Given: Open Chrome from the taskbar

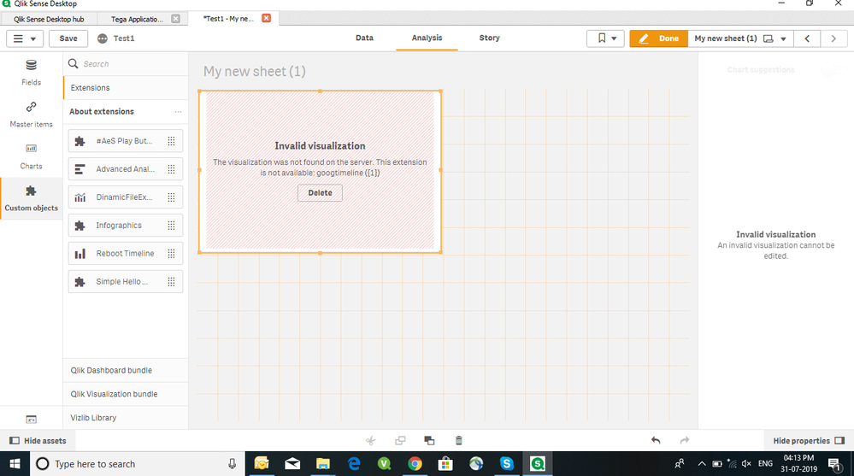Looking at the screenshot, I should [415, 464].
